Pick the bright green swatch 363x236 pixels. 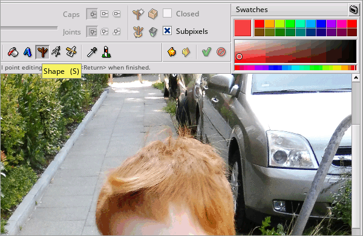(290, 24)
